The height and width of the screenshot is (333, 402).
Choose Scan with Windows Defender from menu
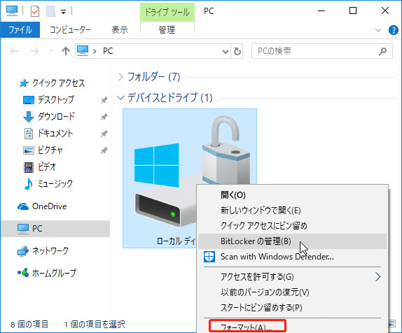(292, 257)
